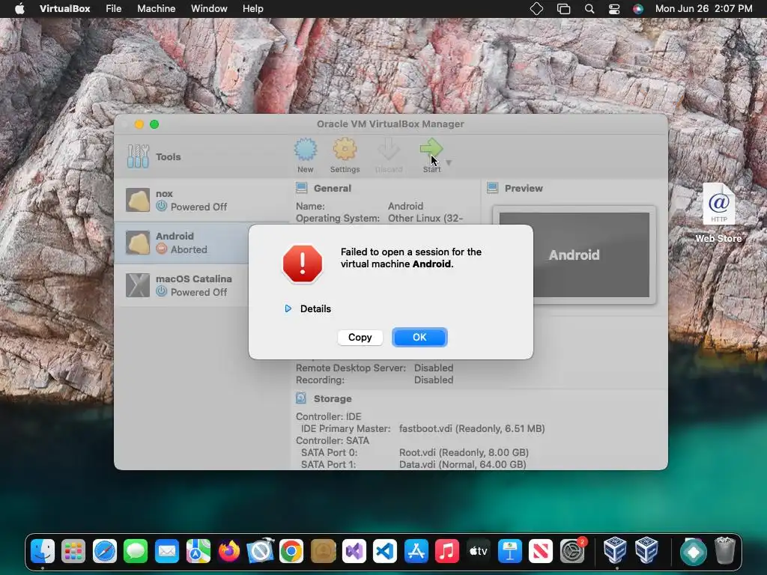
Task: Click the Data.vdi storage entry text
Action: point(463,464)
